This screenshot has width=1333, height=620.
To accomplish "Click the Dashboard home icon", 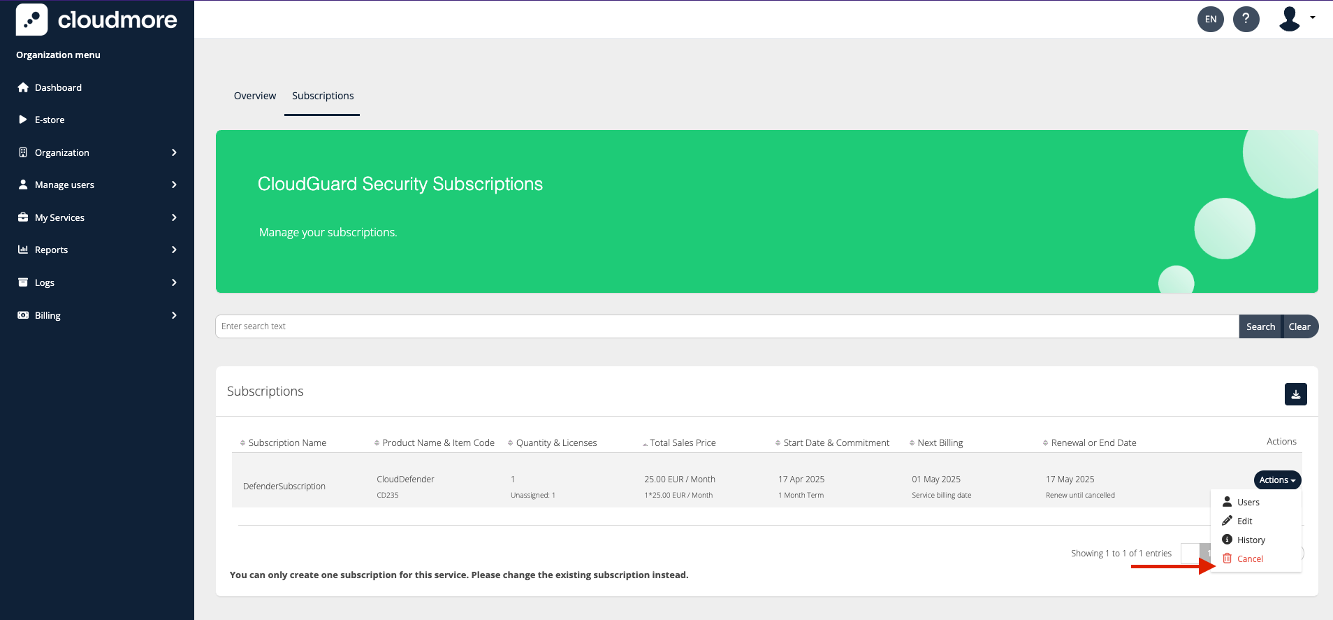I will (23, 87).
